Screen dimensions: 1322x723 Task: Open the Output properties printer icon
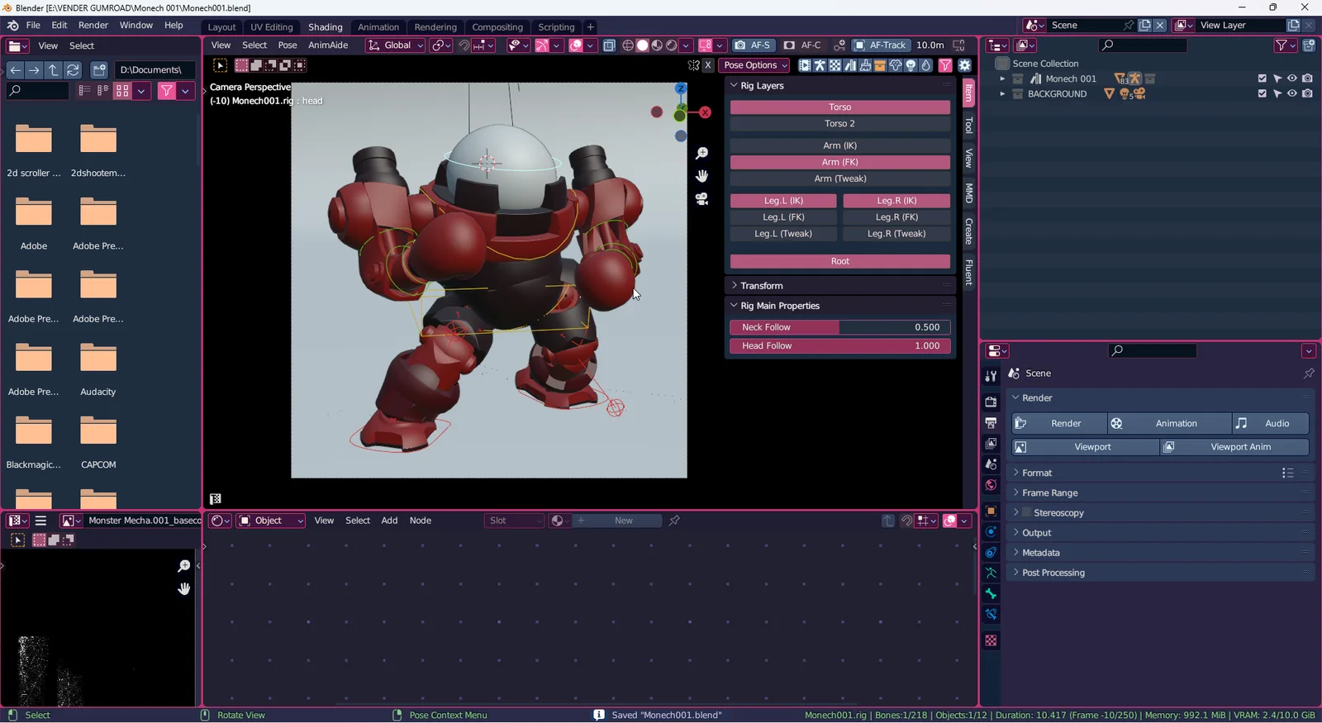click(991, 422)
